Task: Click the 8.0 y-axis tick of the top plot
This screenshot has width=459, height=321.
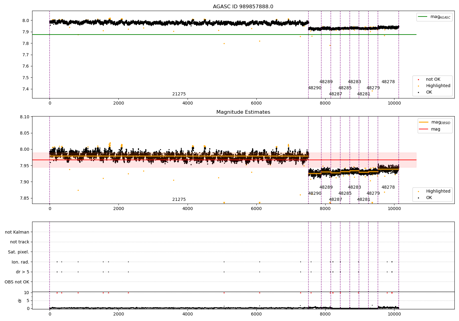Action: (x=26, y=21)
